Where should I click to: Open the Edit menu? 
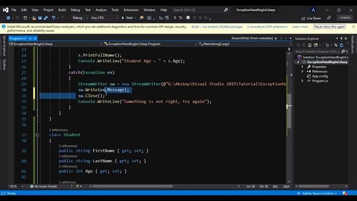click(24, 10)
